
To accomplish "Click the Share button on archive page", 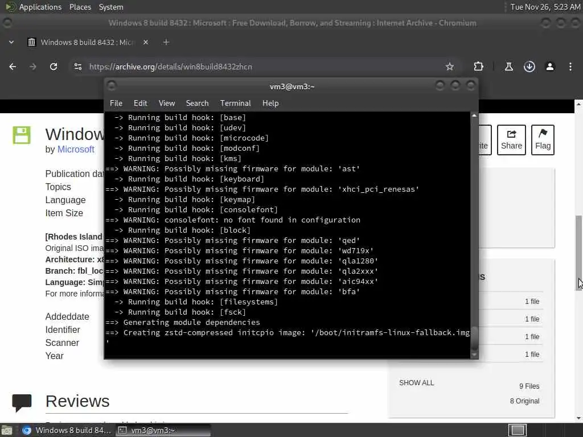I will pos(511,140).
